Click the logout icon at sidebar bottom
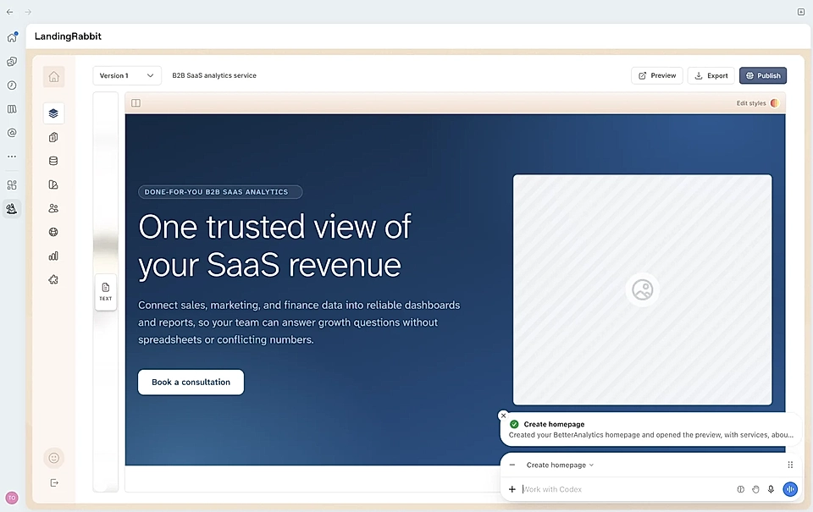This screenshot has width=813, height=512. click(54, 483)
